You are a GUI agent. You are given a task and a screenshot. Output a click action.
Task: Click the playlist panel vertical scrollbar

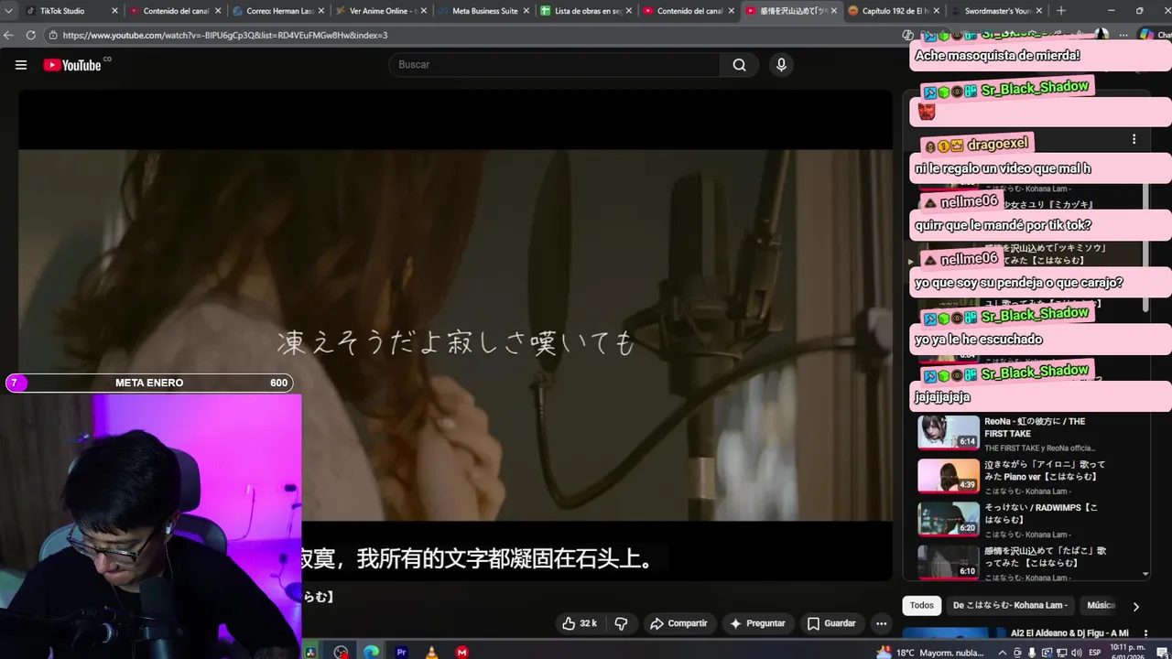point(1145,247)
